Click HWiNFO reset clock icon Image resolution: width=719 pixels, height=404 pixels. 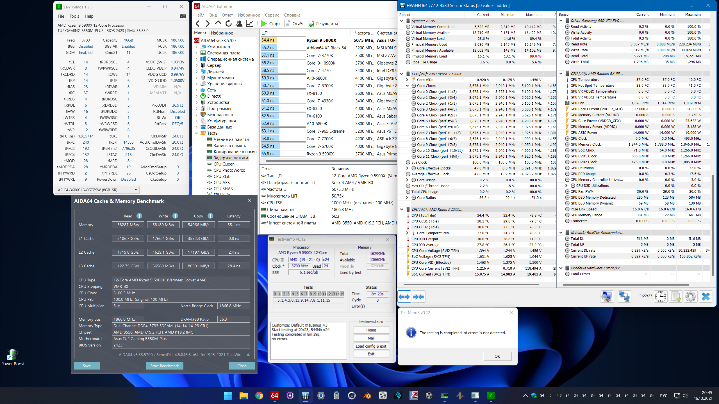coord(660,297)
